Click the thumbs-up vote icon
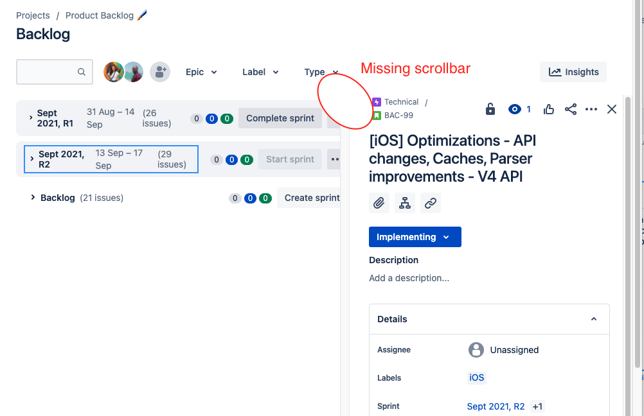The height and width of the screenshot is (416, 644). (549, 109)
